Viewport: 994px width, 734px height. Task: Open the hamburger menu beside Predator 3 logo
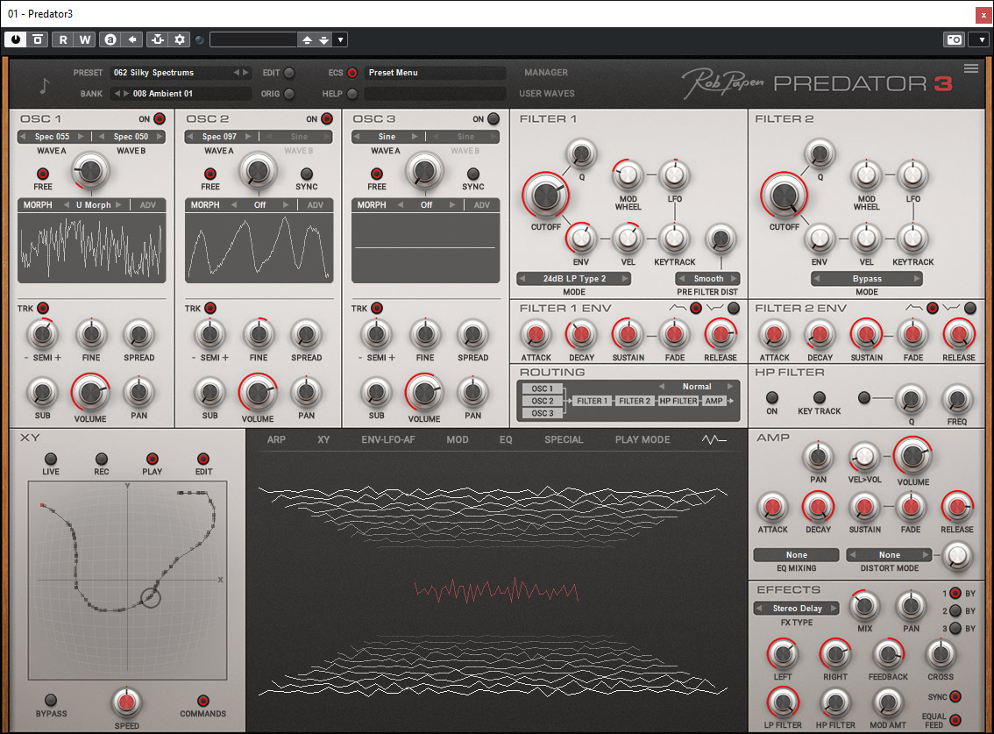pyautogui.click(x=970, y=68)
